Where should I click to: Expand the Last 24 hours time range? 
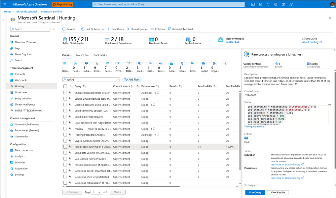(x=92, y=29)
